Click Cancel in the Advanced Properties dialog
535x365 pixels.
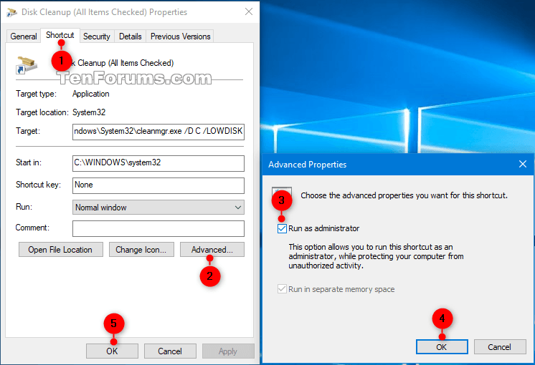point(500,347)
